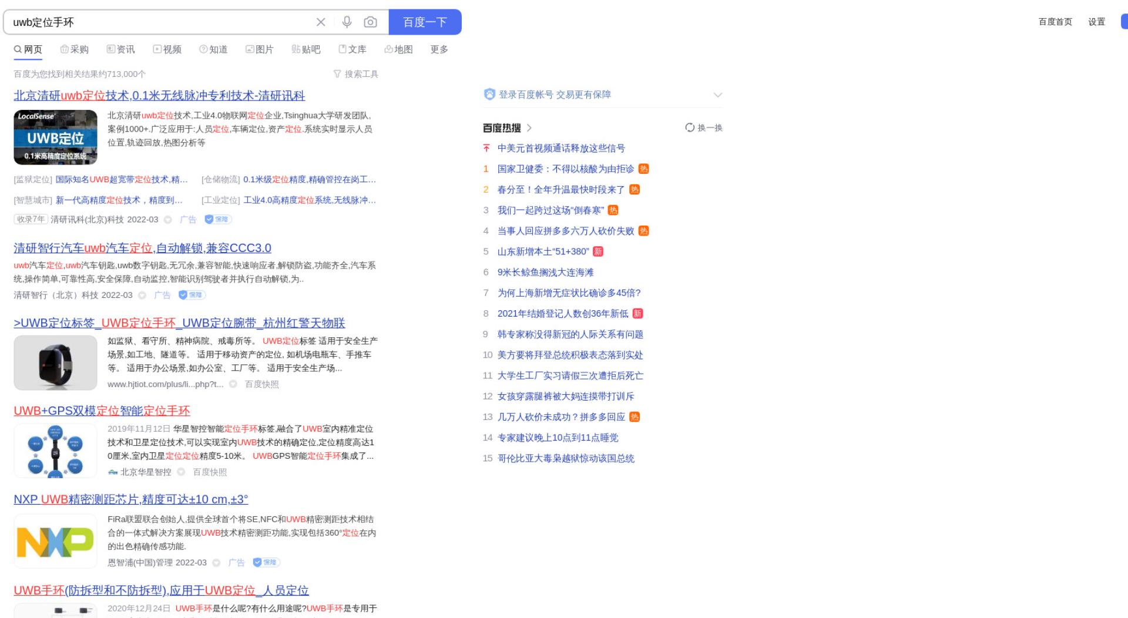
Task: Click the 华星智控 wristband diagram thumbnail
Action: 55,451
